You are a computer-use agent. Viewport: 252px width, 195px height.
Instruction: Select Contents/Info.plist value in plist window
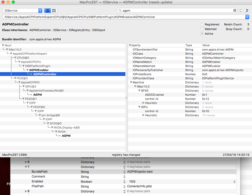click(x=139, y=186)
